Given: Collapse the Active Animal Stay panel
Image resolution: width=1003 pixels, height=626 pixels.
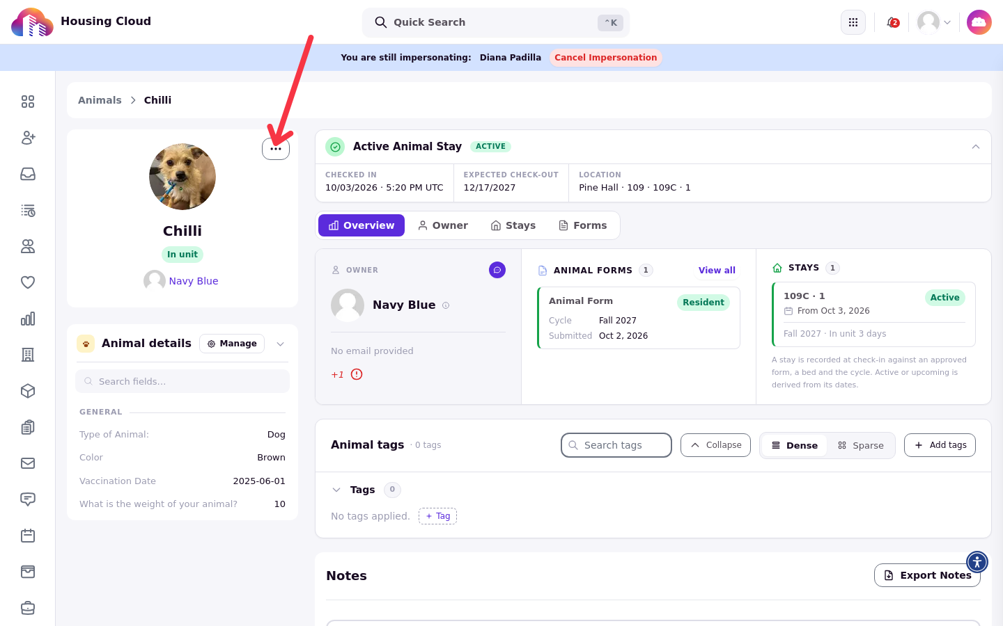Looking at the screenshot, I should (976, 147).
